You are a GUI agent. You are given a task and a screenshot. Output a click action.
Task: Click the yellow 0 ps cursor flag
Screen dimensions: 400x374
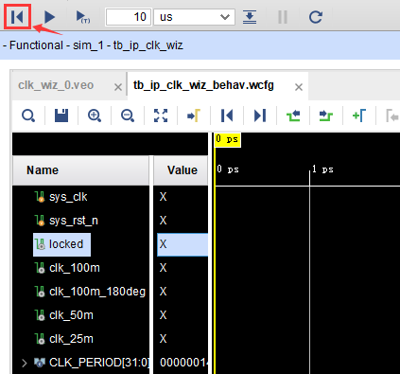pos(228,139)
